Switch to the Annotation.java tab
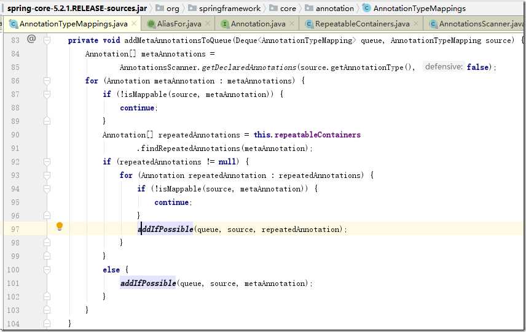The image size is (526, 332). pyautogui.click(x=258, y=24)
